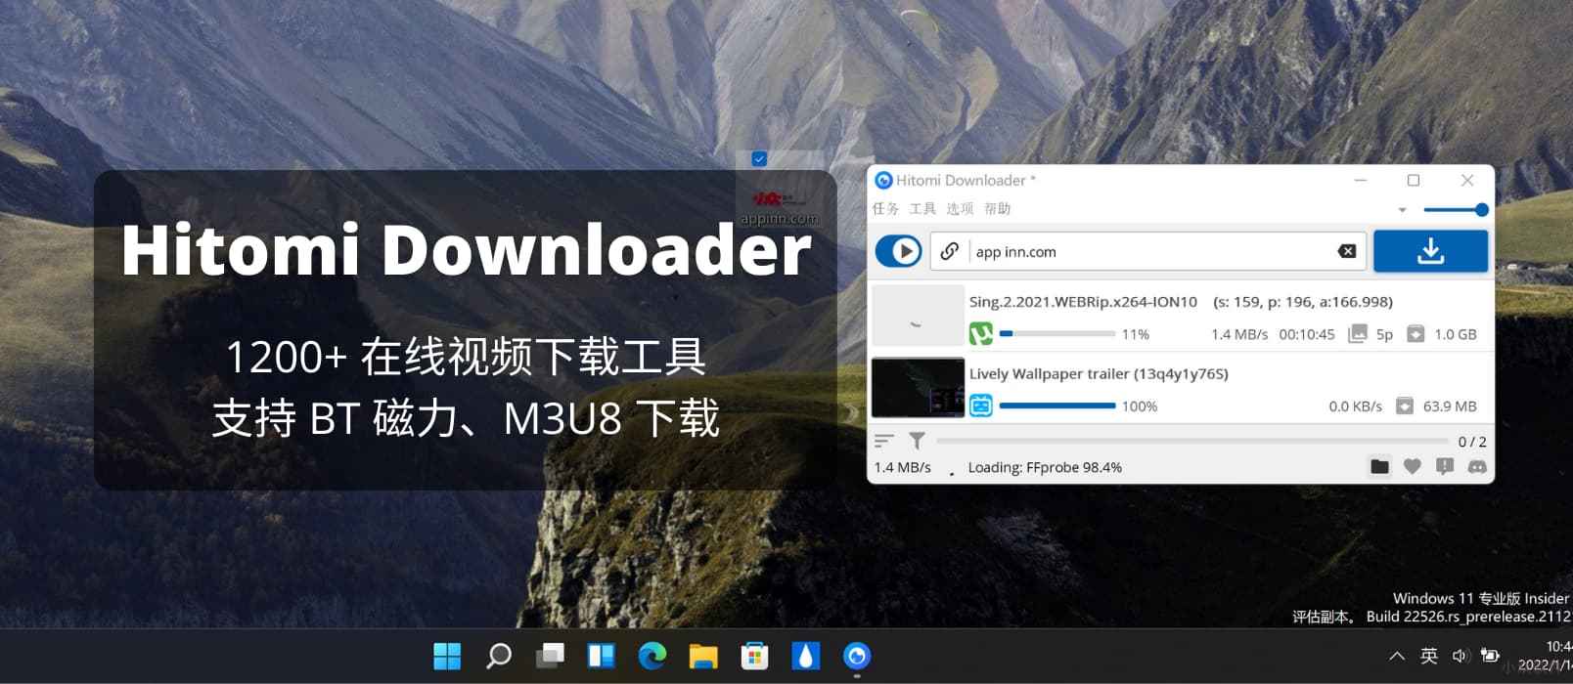Click the 0.0 KB/s speed on Lively Wallpaper row
1573x684 pixels.
point(1355,406)
